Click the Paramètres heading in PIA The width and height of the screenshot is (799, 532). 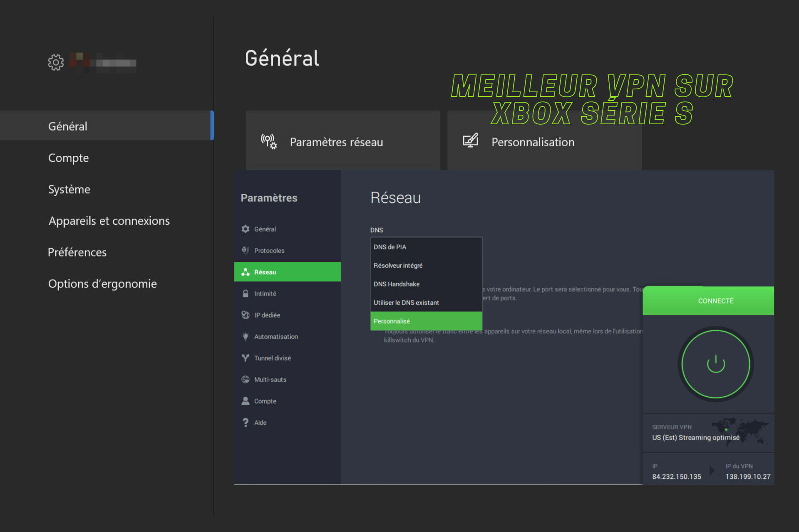269,198
